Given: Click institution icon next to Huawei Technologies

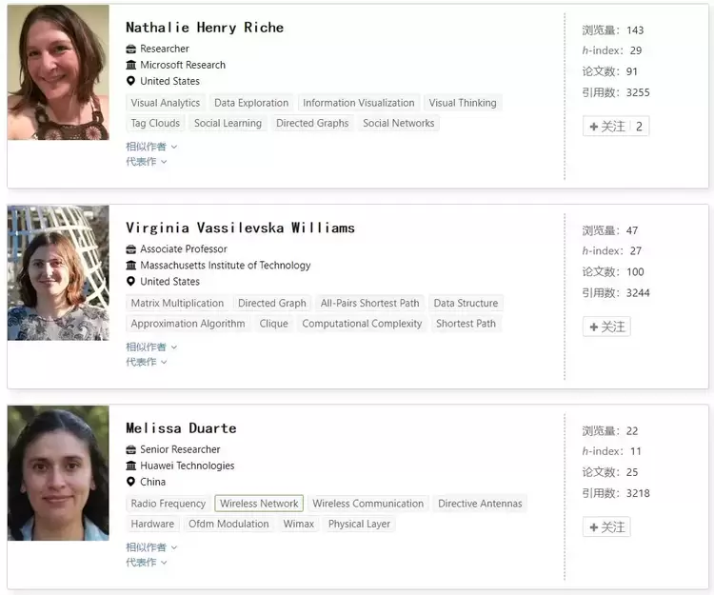Looking at the screenshot, I should (x=131, y=466).
